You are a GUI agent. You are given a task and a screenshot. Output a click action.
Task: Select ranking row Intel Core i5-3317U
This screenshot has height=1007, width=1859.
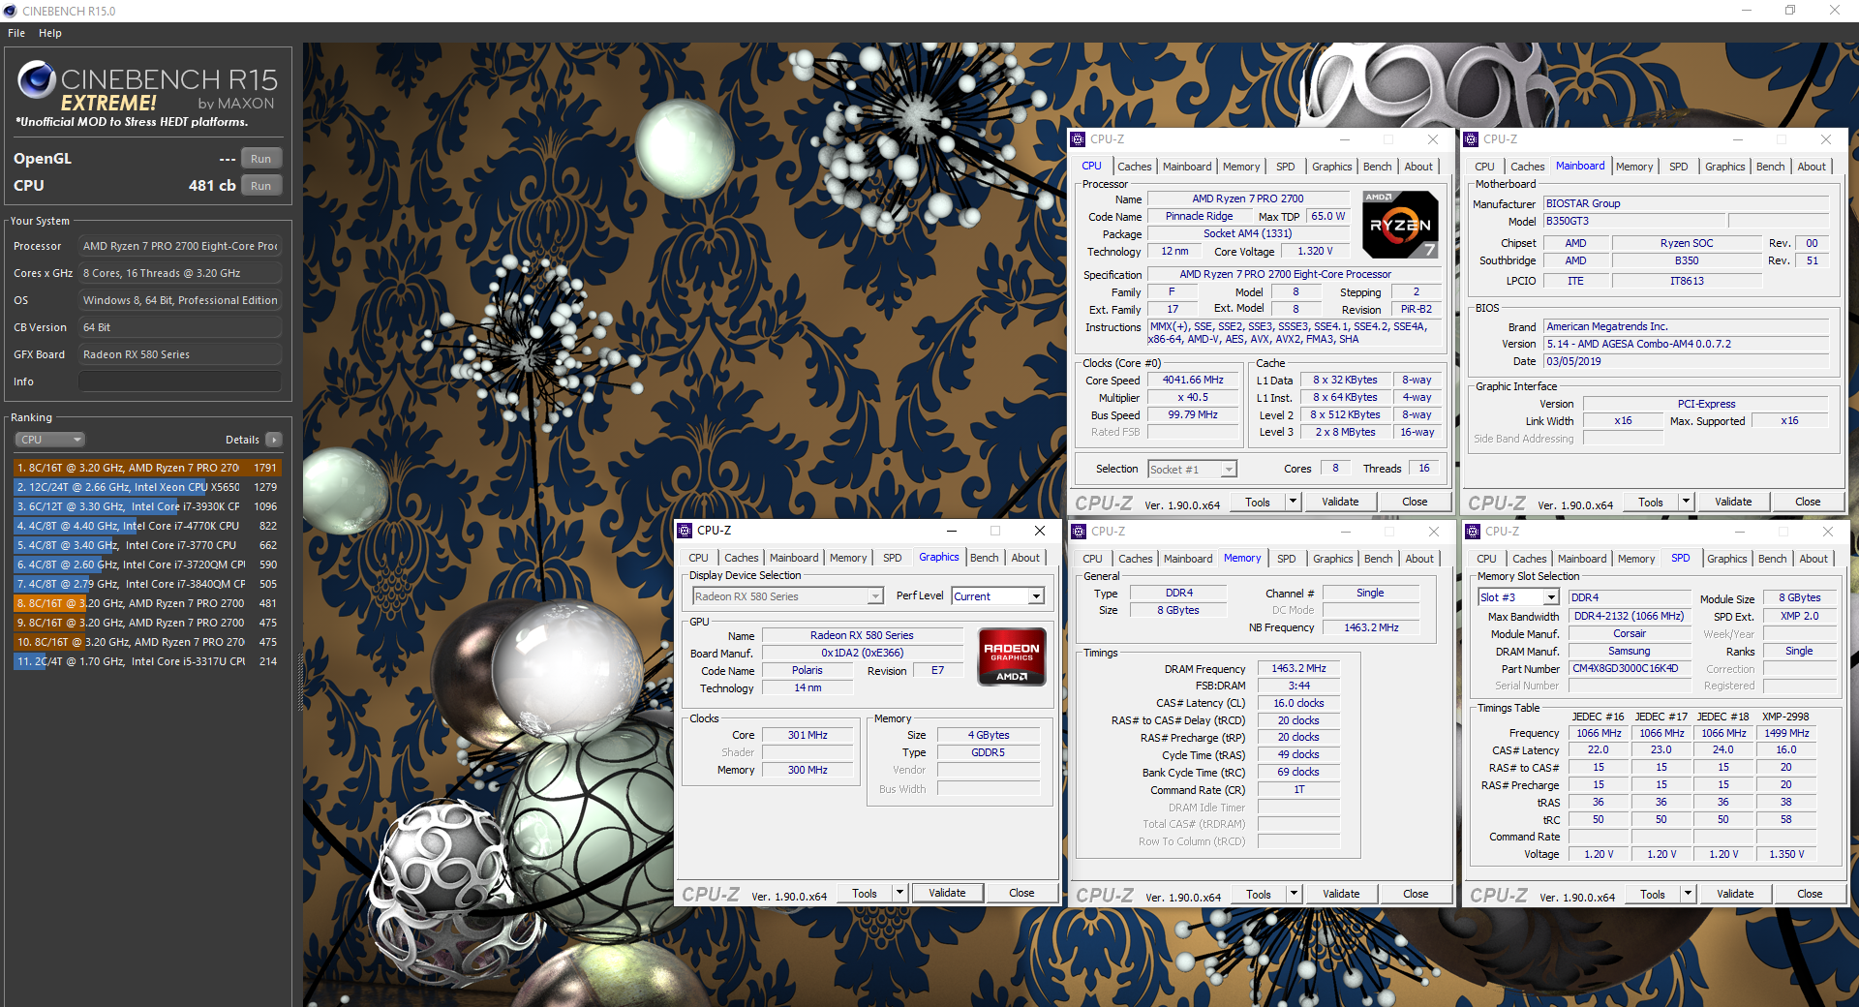point(147,661)
